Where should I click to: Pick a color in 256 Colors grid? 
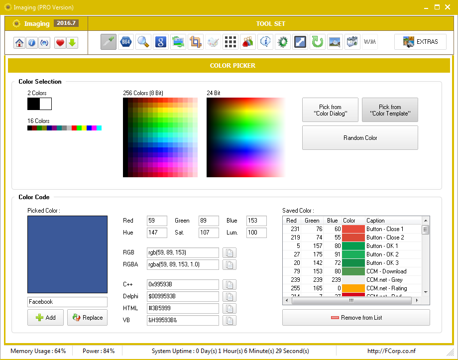[x=160, y=137]
